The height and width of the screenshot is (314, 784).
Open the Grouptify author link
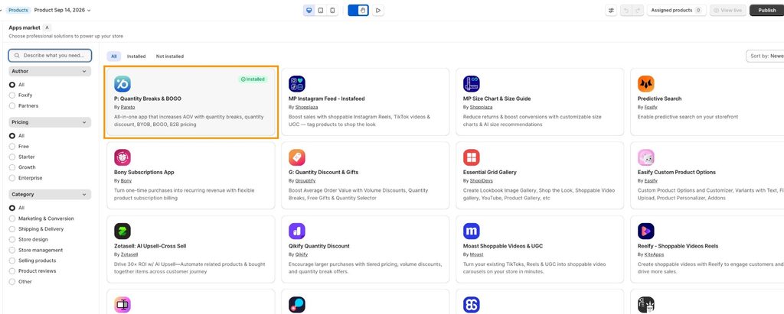pyautogui.click(x=305, y=181)
